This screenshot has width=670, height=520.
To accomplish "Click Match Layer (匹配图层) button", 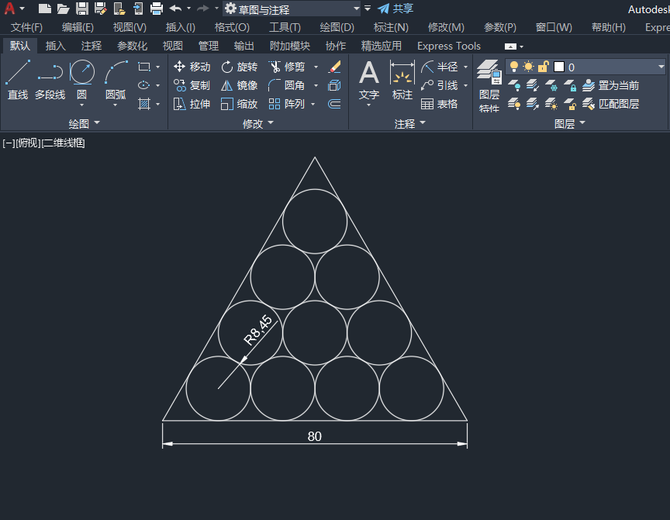I will click(611, 104).
